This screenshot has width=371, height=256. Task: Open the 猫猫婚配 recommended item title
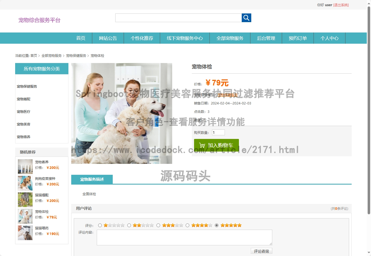tap(42, 195)
